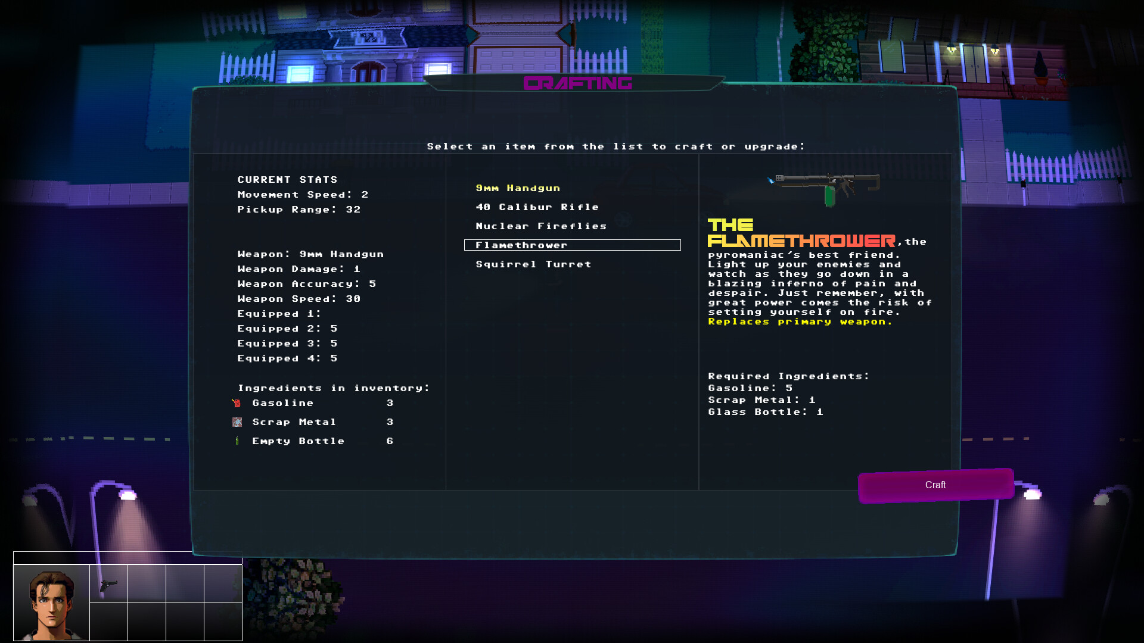The image size is (1144, 643).
Task: Click the Ingredients in inventory heading
Action: click(333, 388)
